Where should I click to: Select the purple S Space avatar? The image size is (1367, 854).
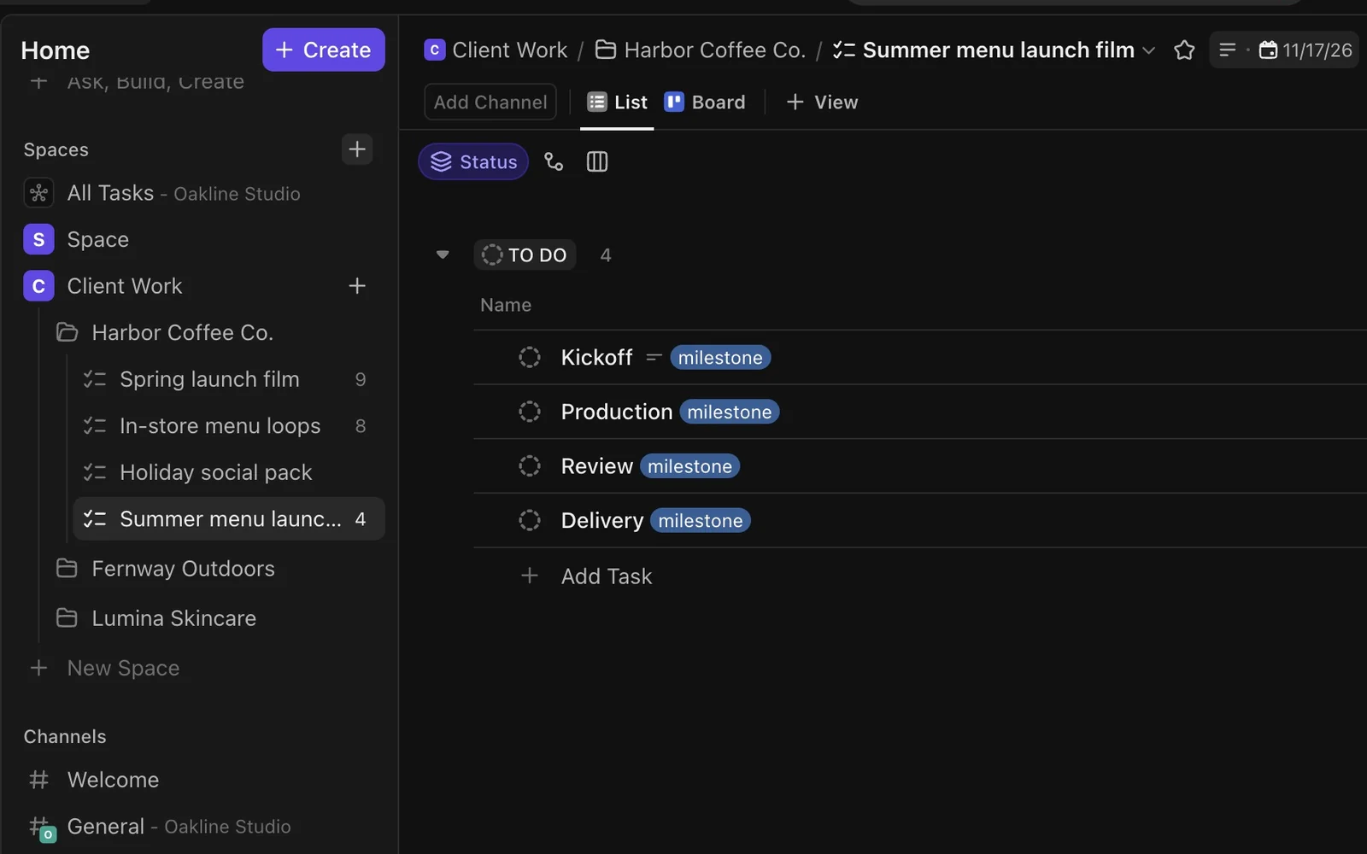point(38,240)
